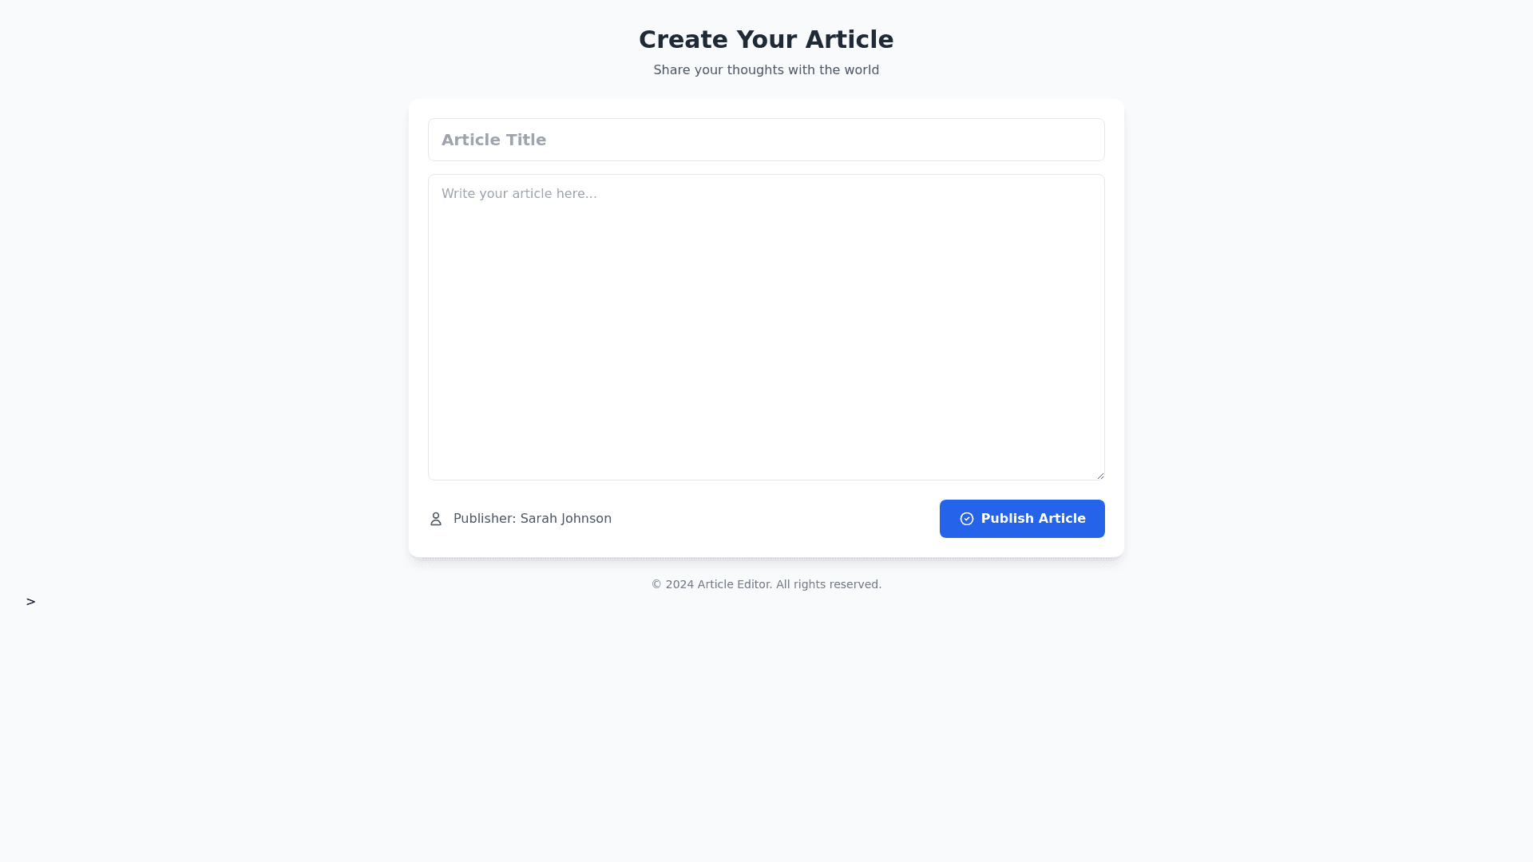
Task: Click the "Share your thoughts" subtitle
Action: click(x=766, y=70)
